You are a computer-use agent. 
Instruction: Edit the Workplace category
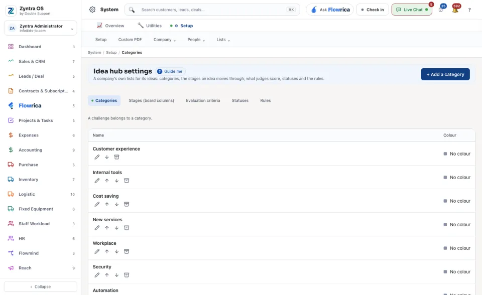pos(97,251)
